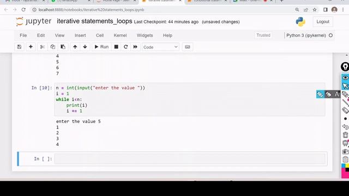Image resolution: width=349 pixels, height=196 pixels.
Task: Open the command palette keyboard icon
Action: point(188,47)
